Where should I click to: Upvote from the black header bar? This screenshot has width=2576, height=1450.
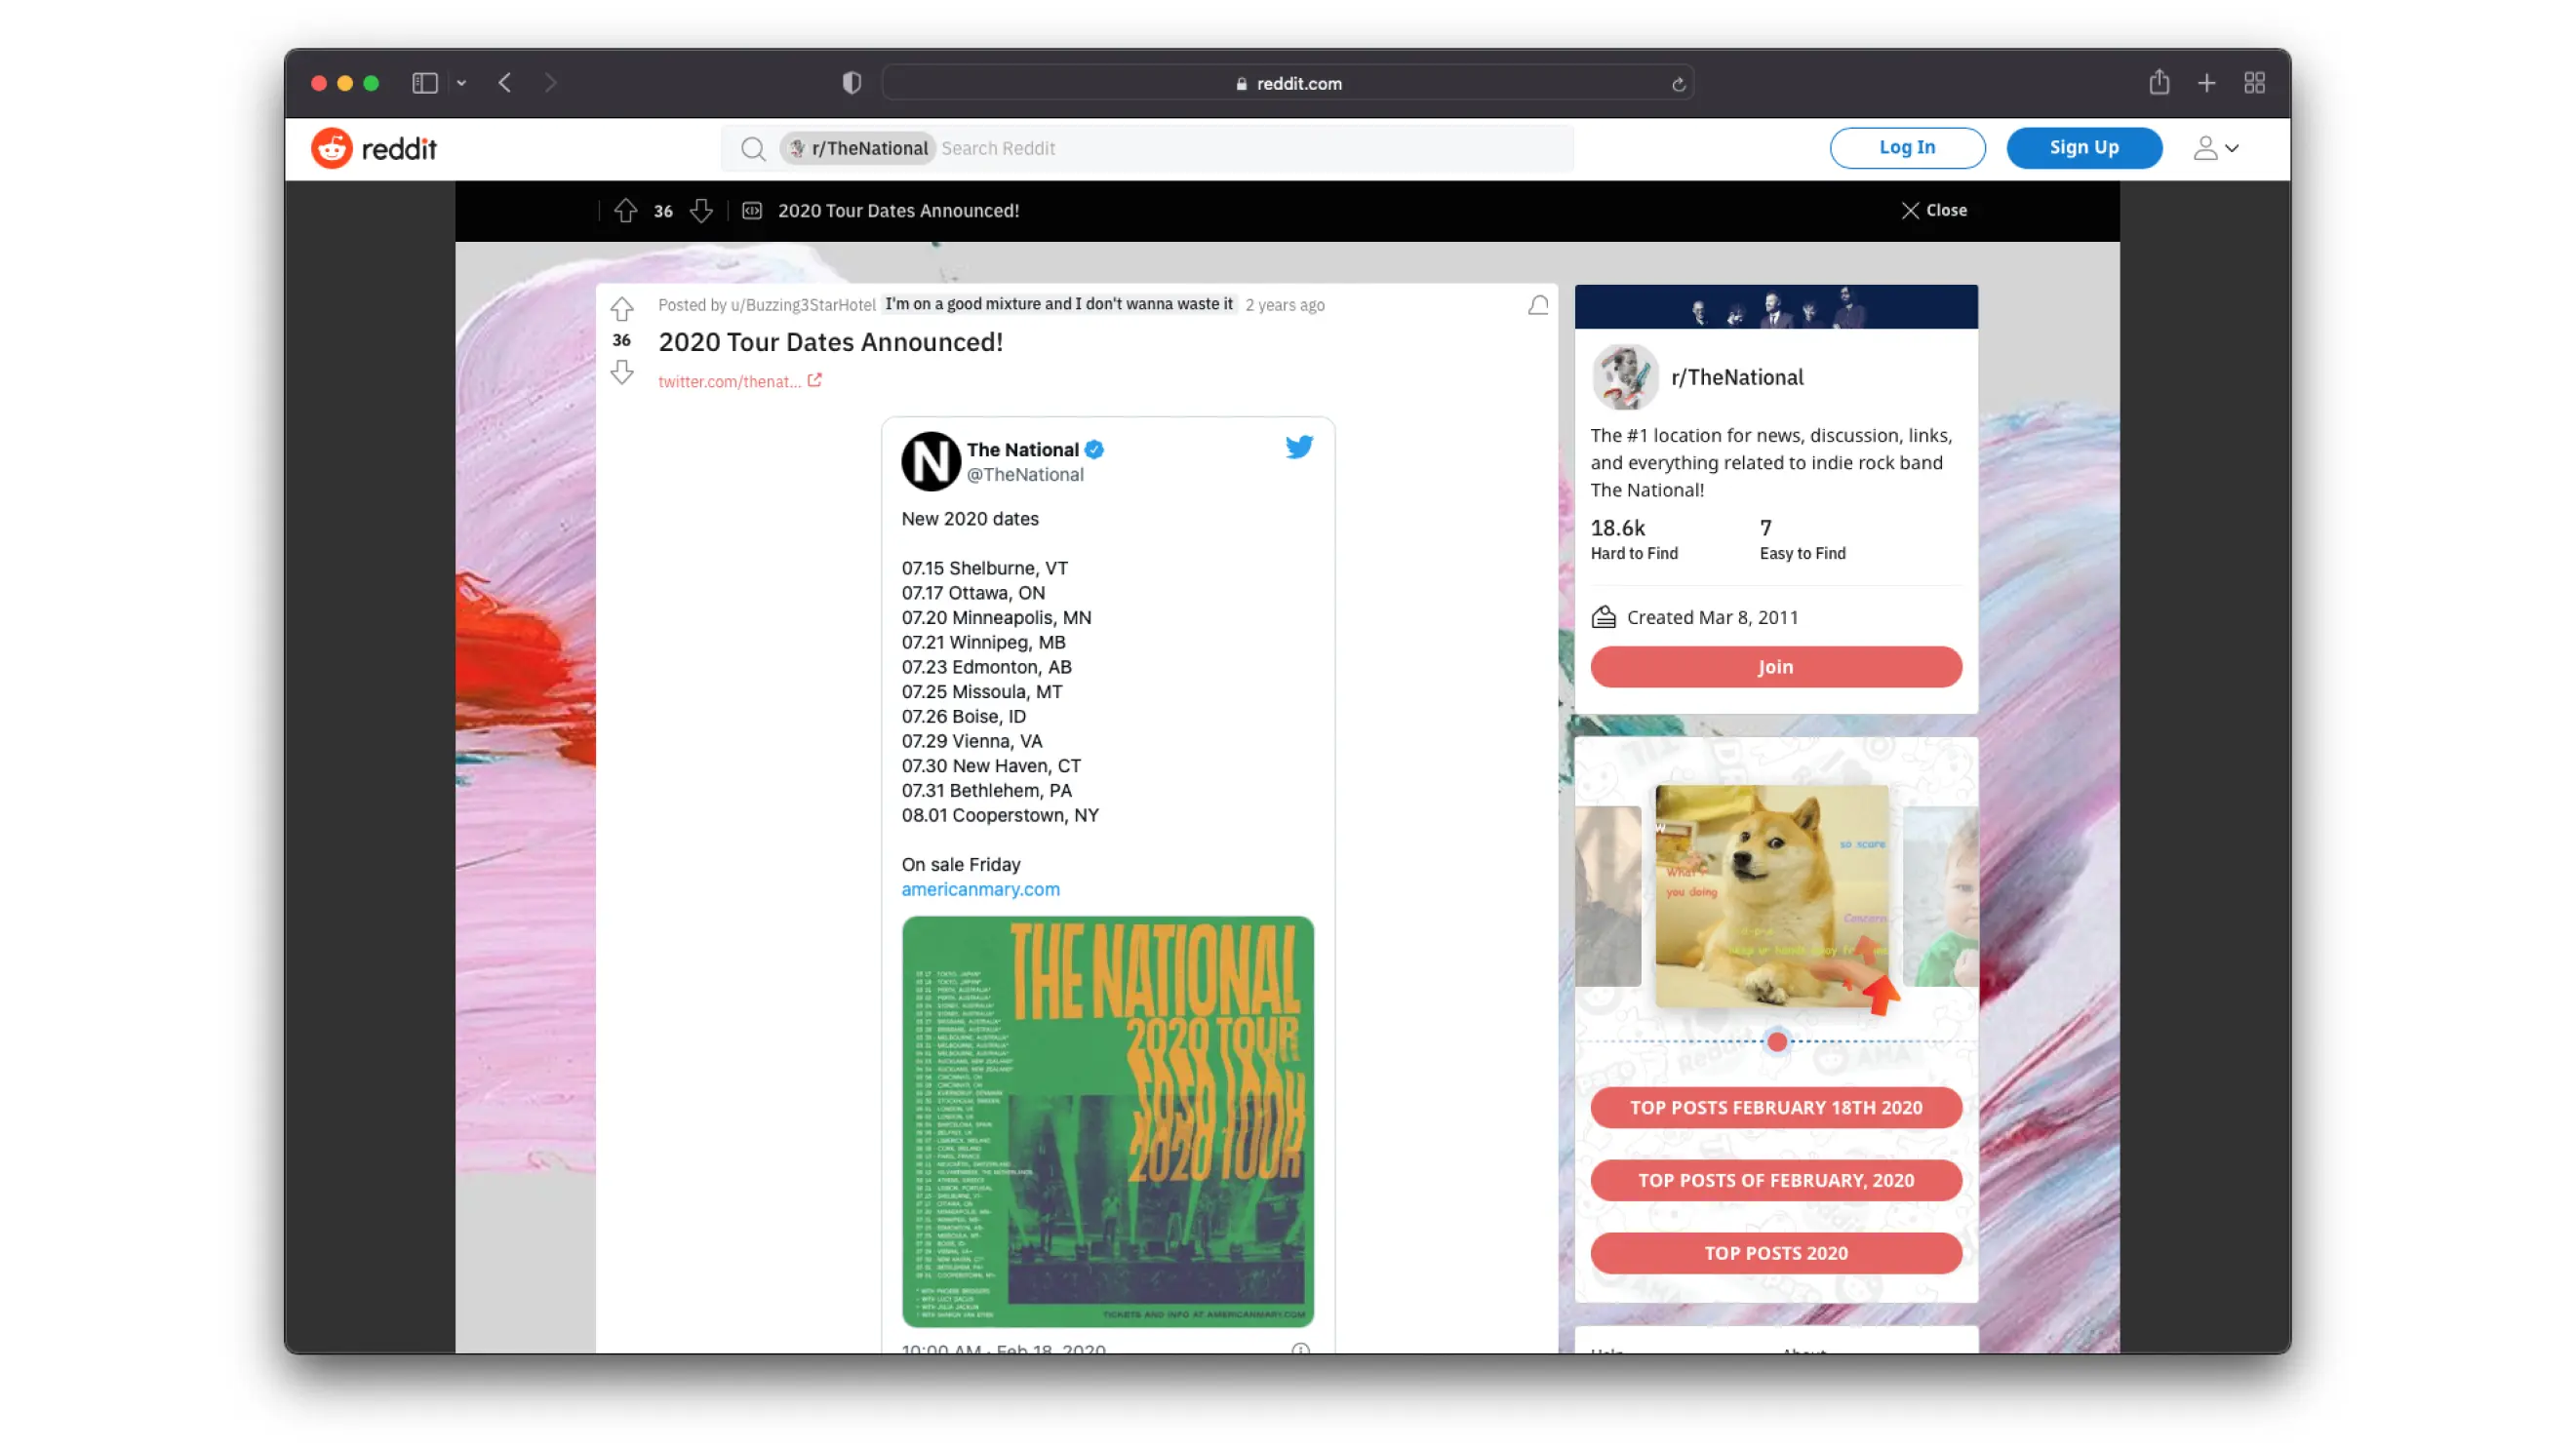click(626, 210)
